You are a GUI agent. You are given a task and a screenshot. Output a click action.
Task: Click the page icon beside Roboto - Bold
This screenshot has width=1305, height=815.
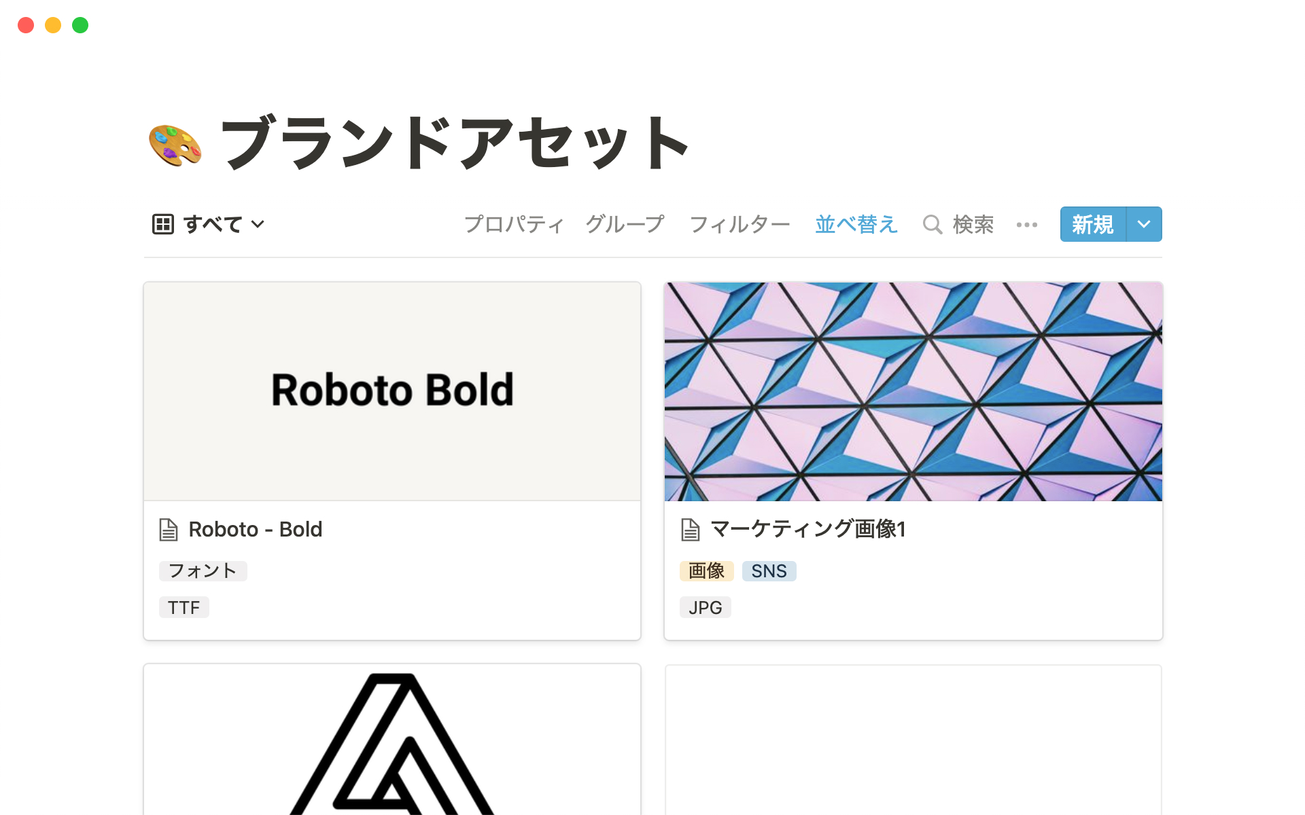click(x=168, y=530)
